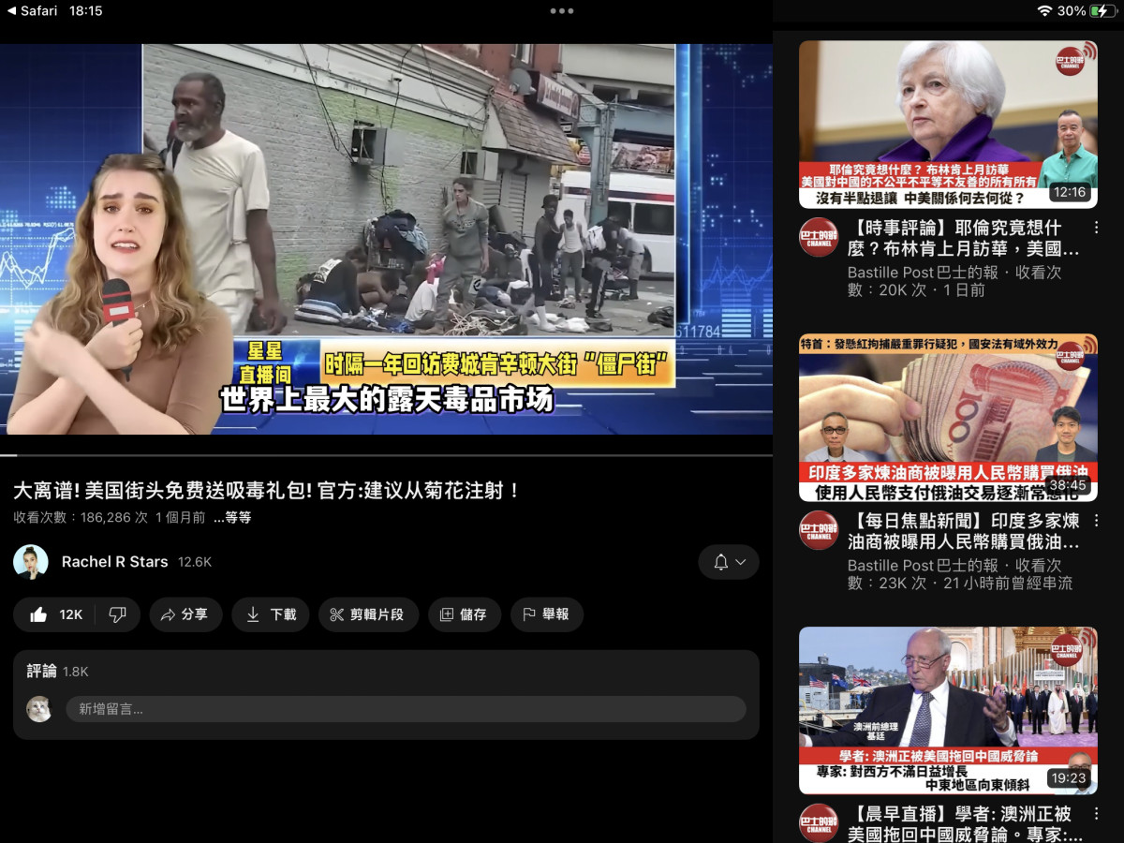Tap the Wi-Fi status icon
Screen dimensions: 1124x843
click(1044, 11)
